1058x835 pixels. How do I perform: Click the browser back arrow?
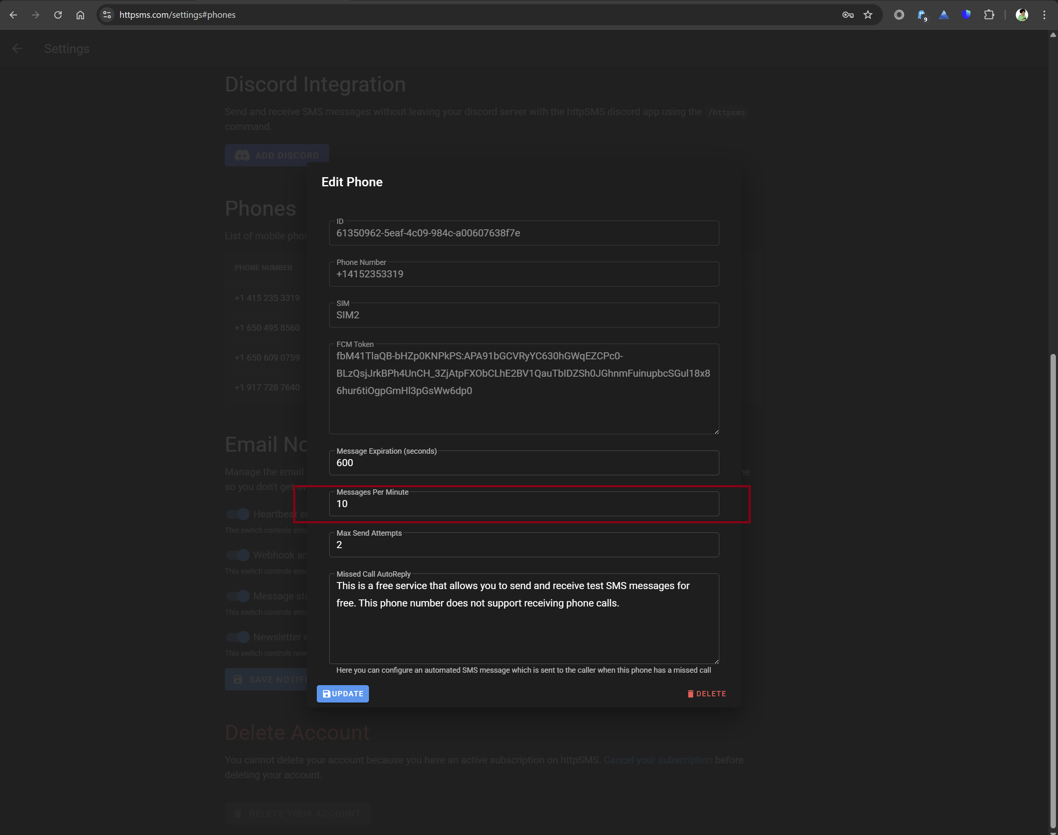[x=13, y=14]
